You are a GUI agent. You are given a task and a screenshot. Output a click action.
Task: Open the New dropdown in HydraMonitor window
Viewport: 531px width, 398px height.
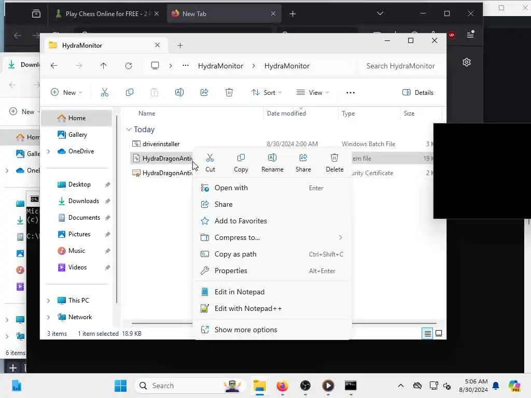66,92
